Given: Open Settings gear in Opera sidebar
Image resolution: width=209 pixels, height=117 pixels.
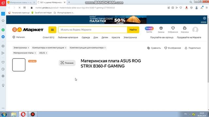Looking at the screenshot, I should [3, 76].
